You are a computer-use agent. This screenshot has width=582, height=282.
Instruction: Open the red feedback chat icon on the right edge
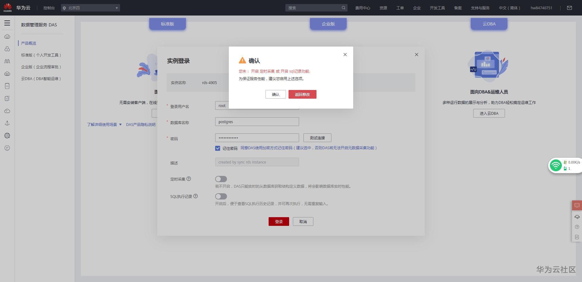point(577,205)
